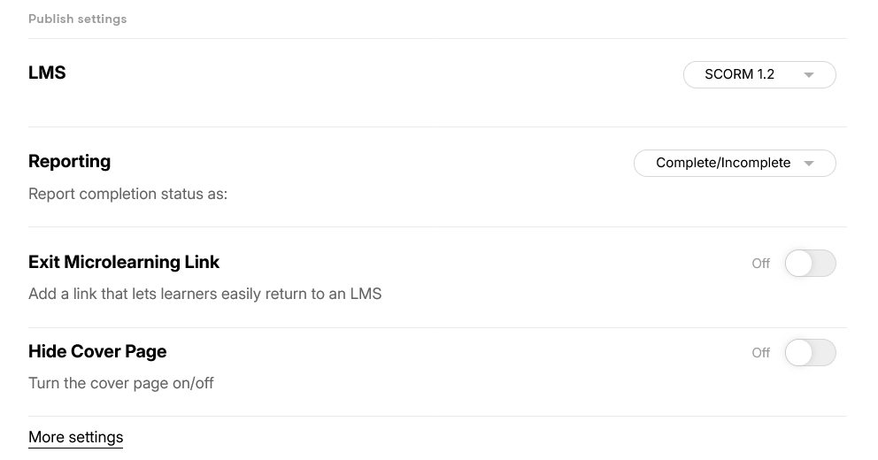The image size is (878, 460).
Task: Select the LMS heading
Action: click(47, 73)
